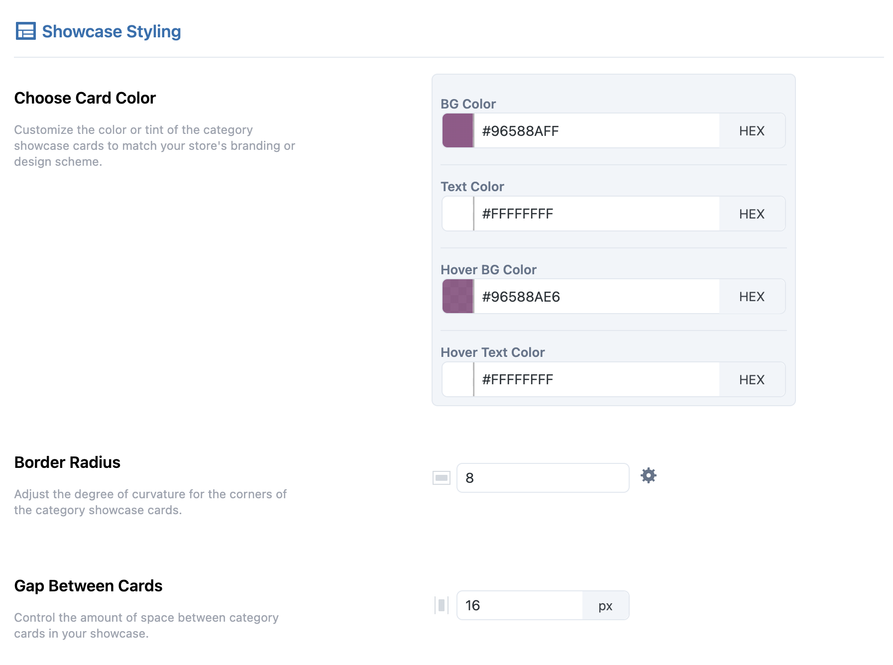
Task: Click the Showcase Styling heading
Action: point(112,31)
